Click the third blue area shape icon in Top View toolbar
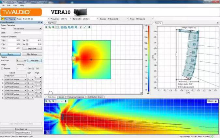The width and height of the screenshot is (220, 138). coord(69,27)
